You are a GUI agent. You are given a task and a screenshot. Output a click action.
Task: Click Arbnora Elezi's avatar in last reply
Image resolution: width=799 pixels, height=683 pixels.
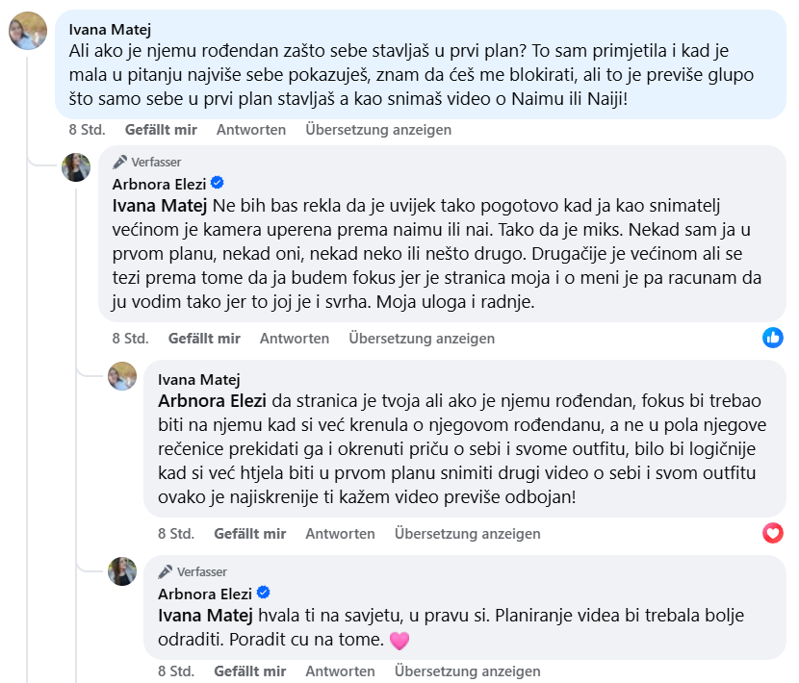point(122,570)
